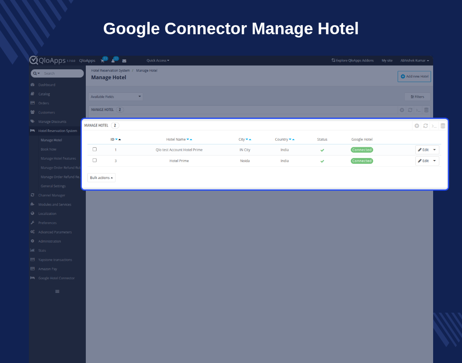
Task: Click the Customers sidebar icon
Action: pyautogui.click(x=33, y=112)
